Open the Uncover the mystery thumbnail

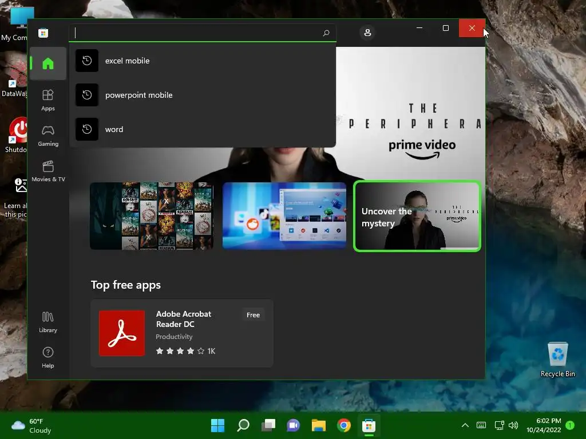pos(417,216)
